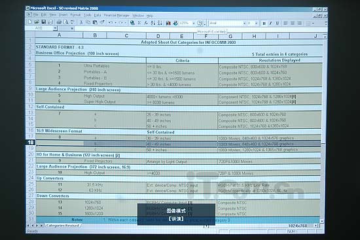Select the row 18 header
Image resolution: width=360 pixels, height=240 pixels.
click(31, 143)
